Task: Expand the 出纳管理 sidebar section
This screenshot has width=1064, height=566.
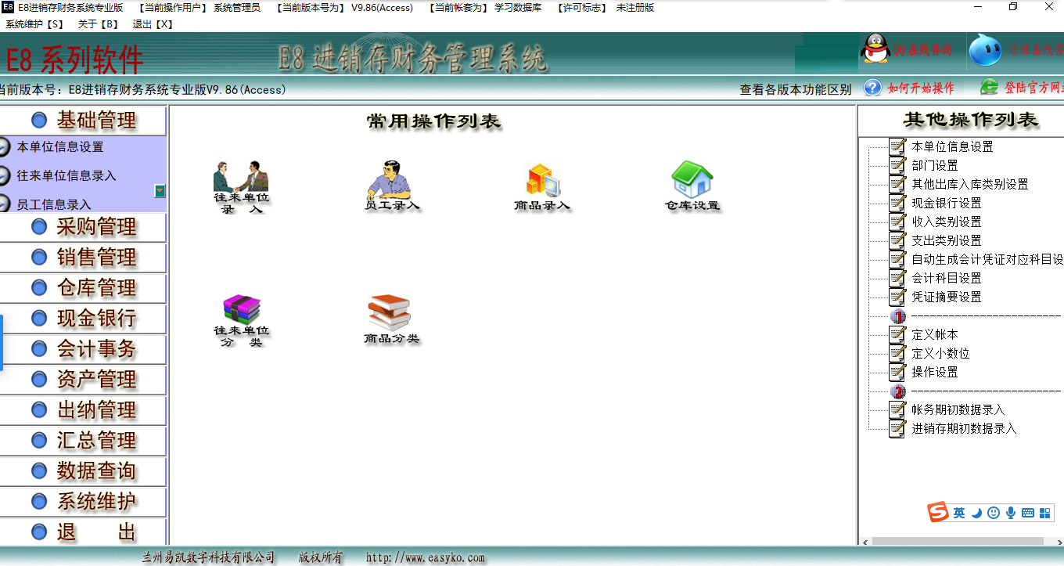Action: coord(83,410)
